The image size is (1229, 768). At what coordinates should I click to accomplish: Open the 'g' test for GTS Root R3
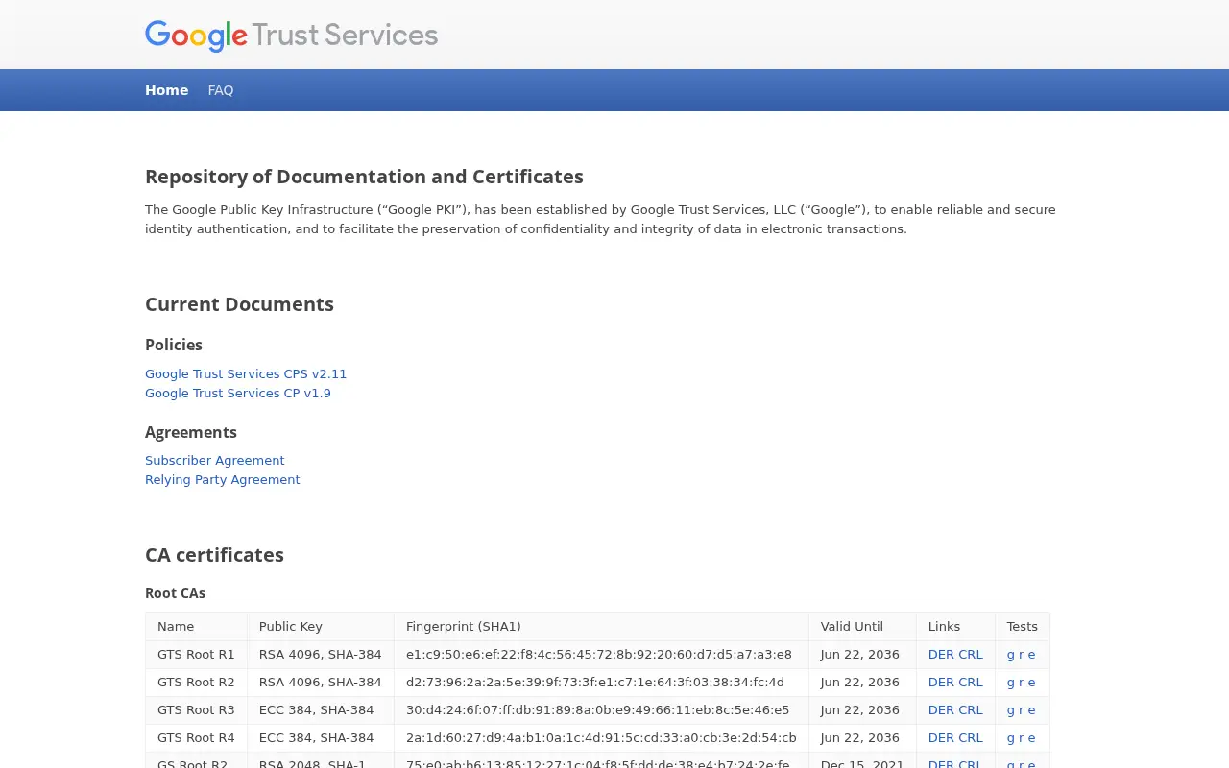pyautogui.click(x=1011, y=710)
